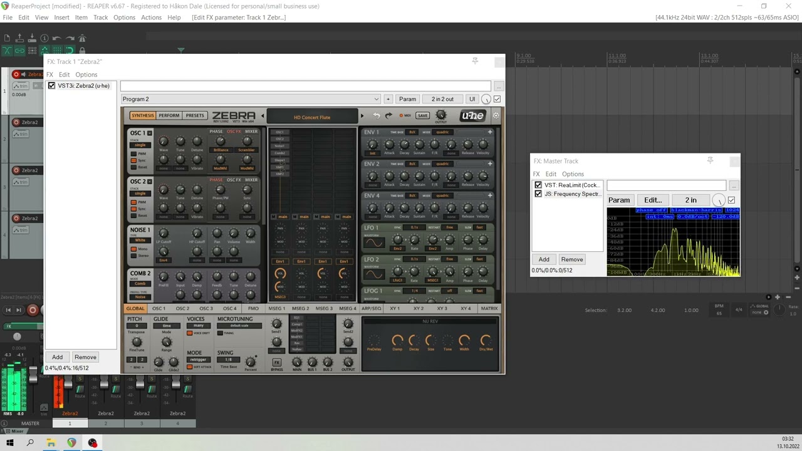Toggle OSC 2 Reset switch
802x451 pixels.
133,215
